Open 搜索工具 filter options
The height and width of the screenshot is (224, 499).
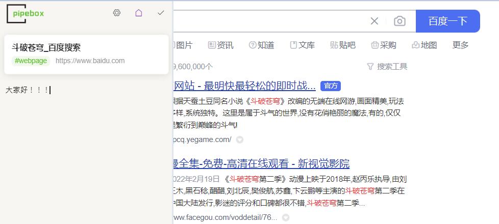[x=387, y=67]
